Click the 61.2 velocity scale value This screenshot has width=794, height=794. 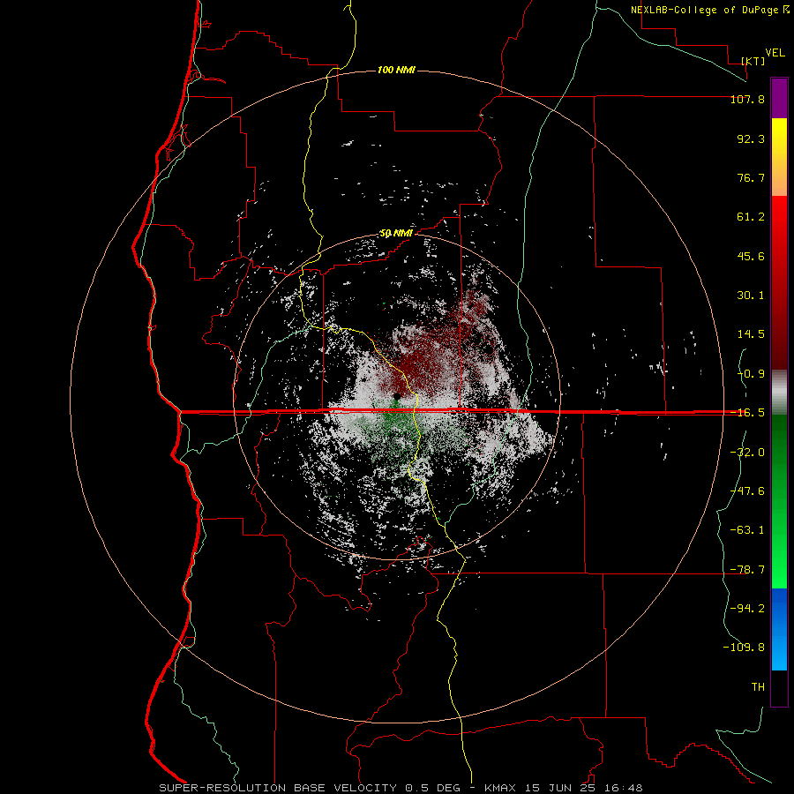click(x=751, y=217)
